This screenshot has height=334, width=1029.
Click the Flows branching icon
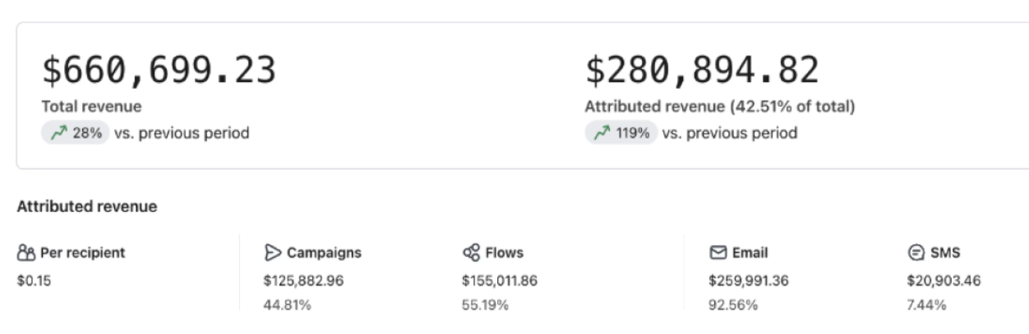click(x=471, y=253)
